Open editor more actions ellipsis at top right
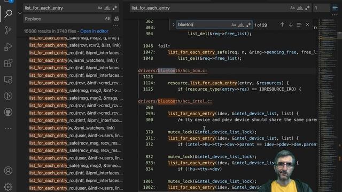The height and width of the screenshot is (192, 342). click(335, 15)
